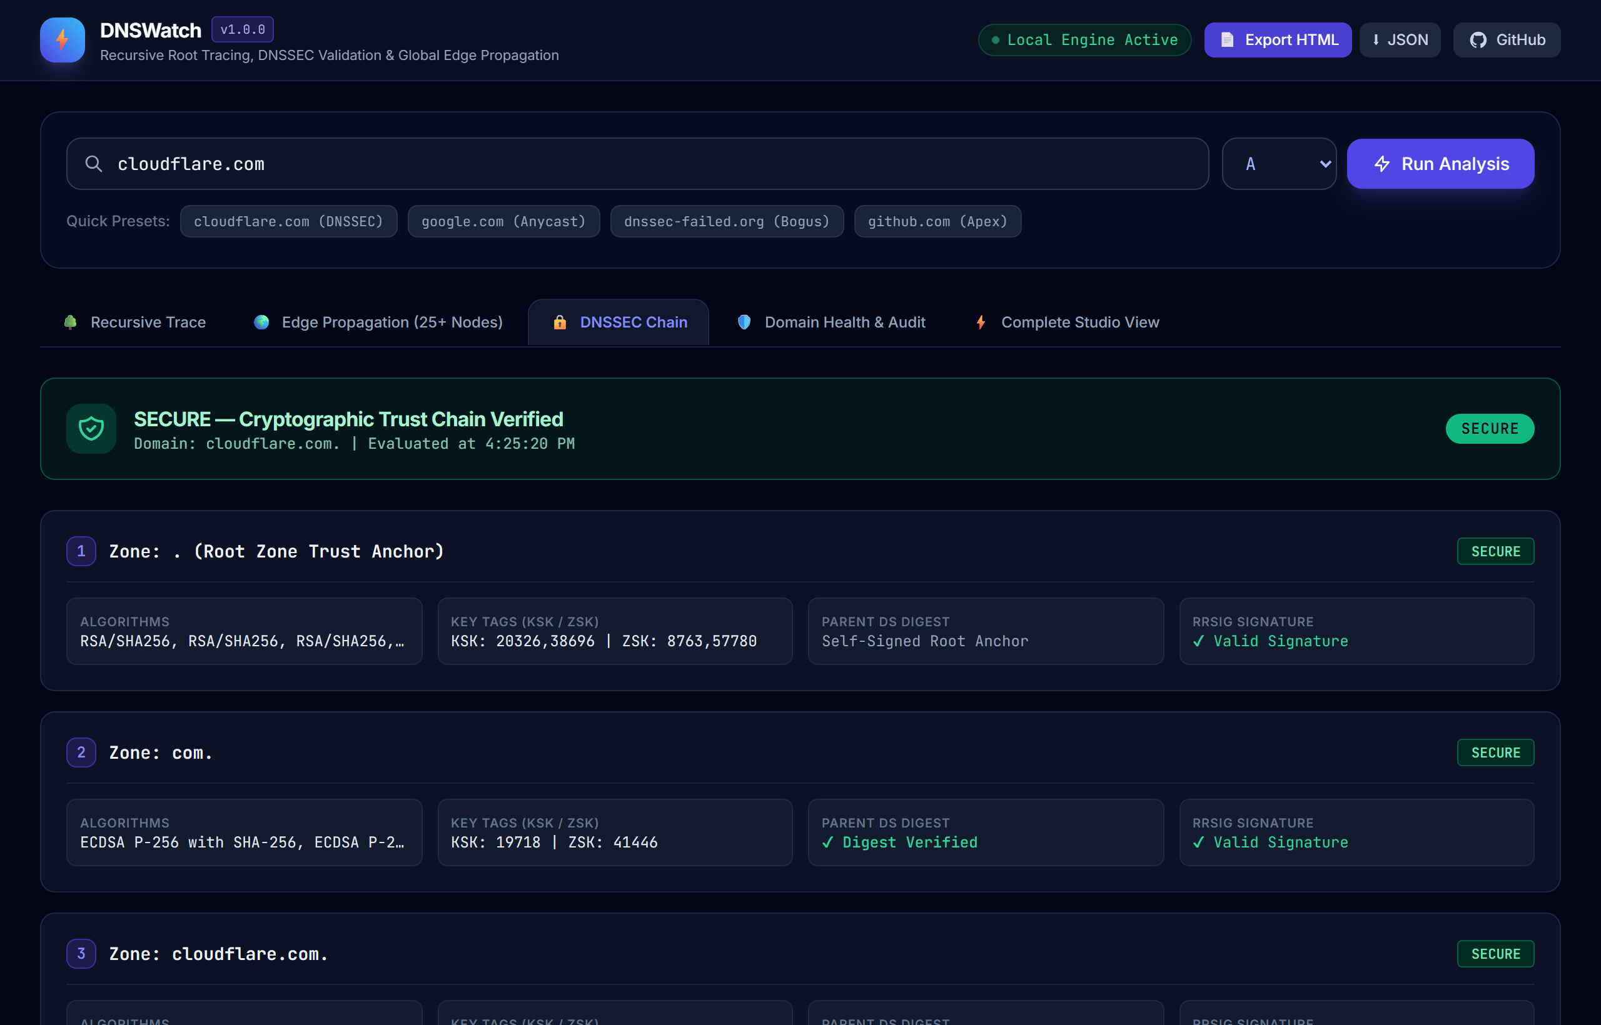Screen dimensions: 1601x1025
Task: Click the padlock icon on DNSSEC Chain
Action: coord(560,322)
